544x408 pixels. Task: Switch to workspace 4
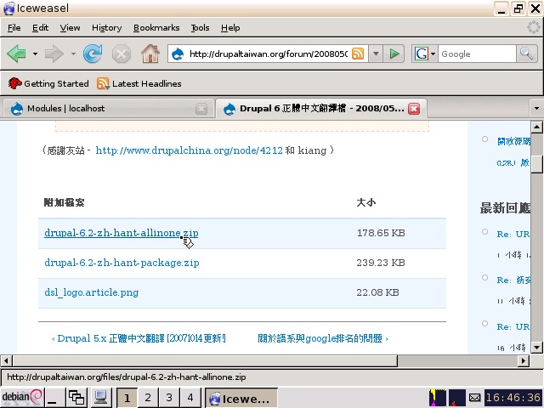pyautogui.click(x=190, y=398)
